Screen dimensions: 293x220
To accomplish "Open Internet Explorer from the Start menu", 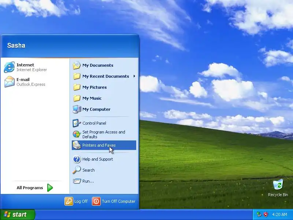I will (10, 67).
